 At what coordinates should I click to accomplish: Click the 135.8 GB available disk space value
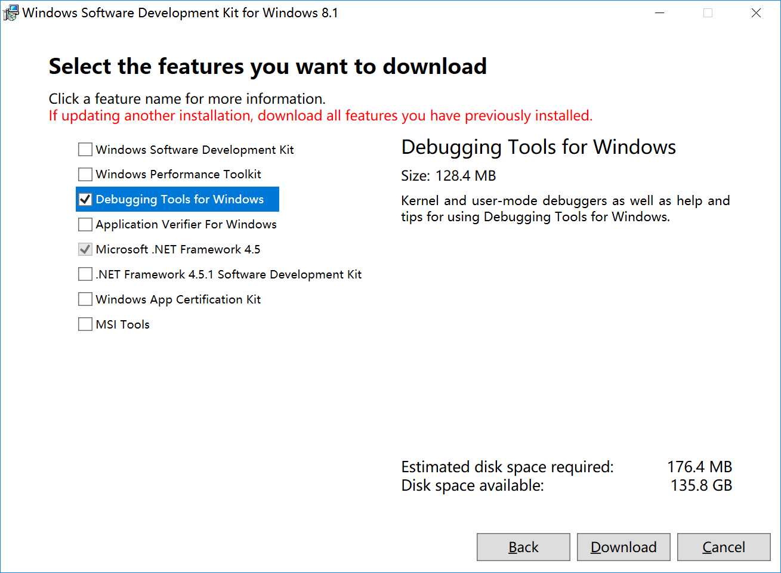pyautogui.click(x=701, y=485)
